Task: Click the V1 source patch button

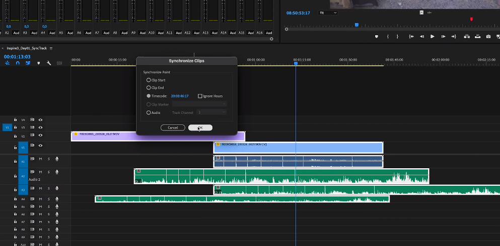Action: point(8,128)
